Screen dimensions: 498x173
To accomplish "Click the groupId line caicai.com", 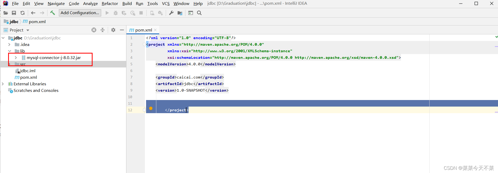I will (x=190, y=77).
